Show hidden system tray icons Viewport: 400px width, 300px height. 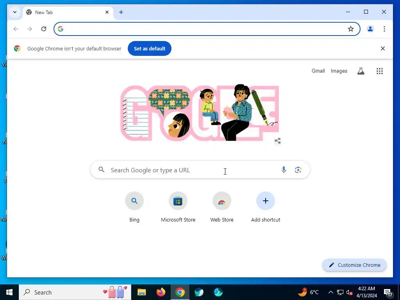(330, 292)
